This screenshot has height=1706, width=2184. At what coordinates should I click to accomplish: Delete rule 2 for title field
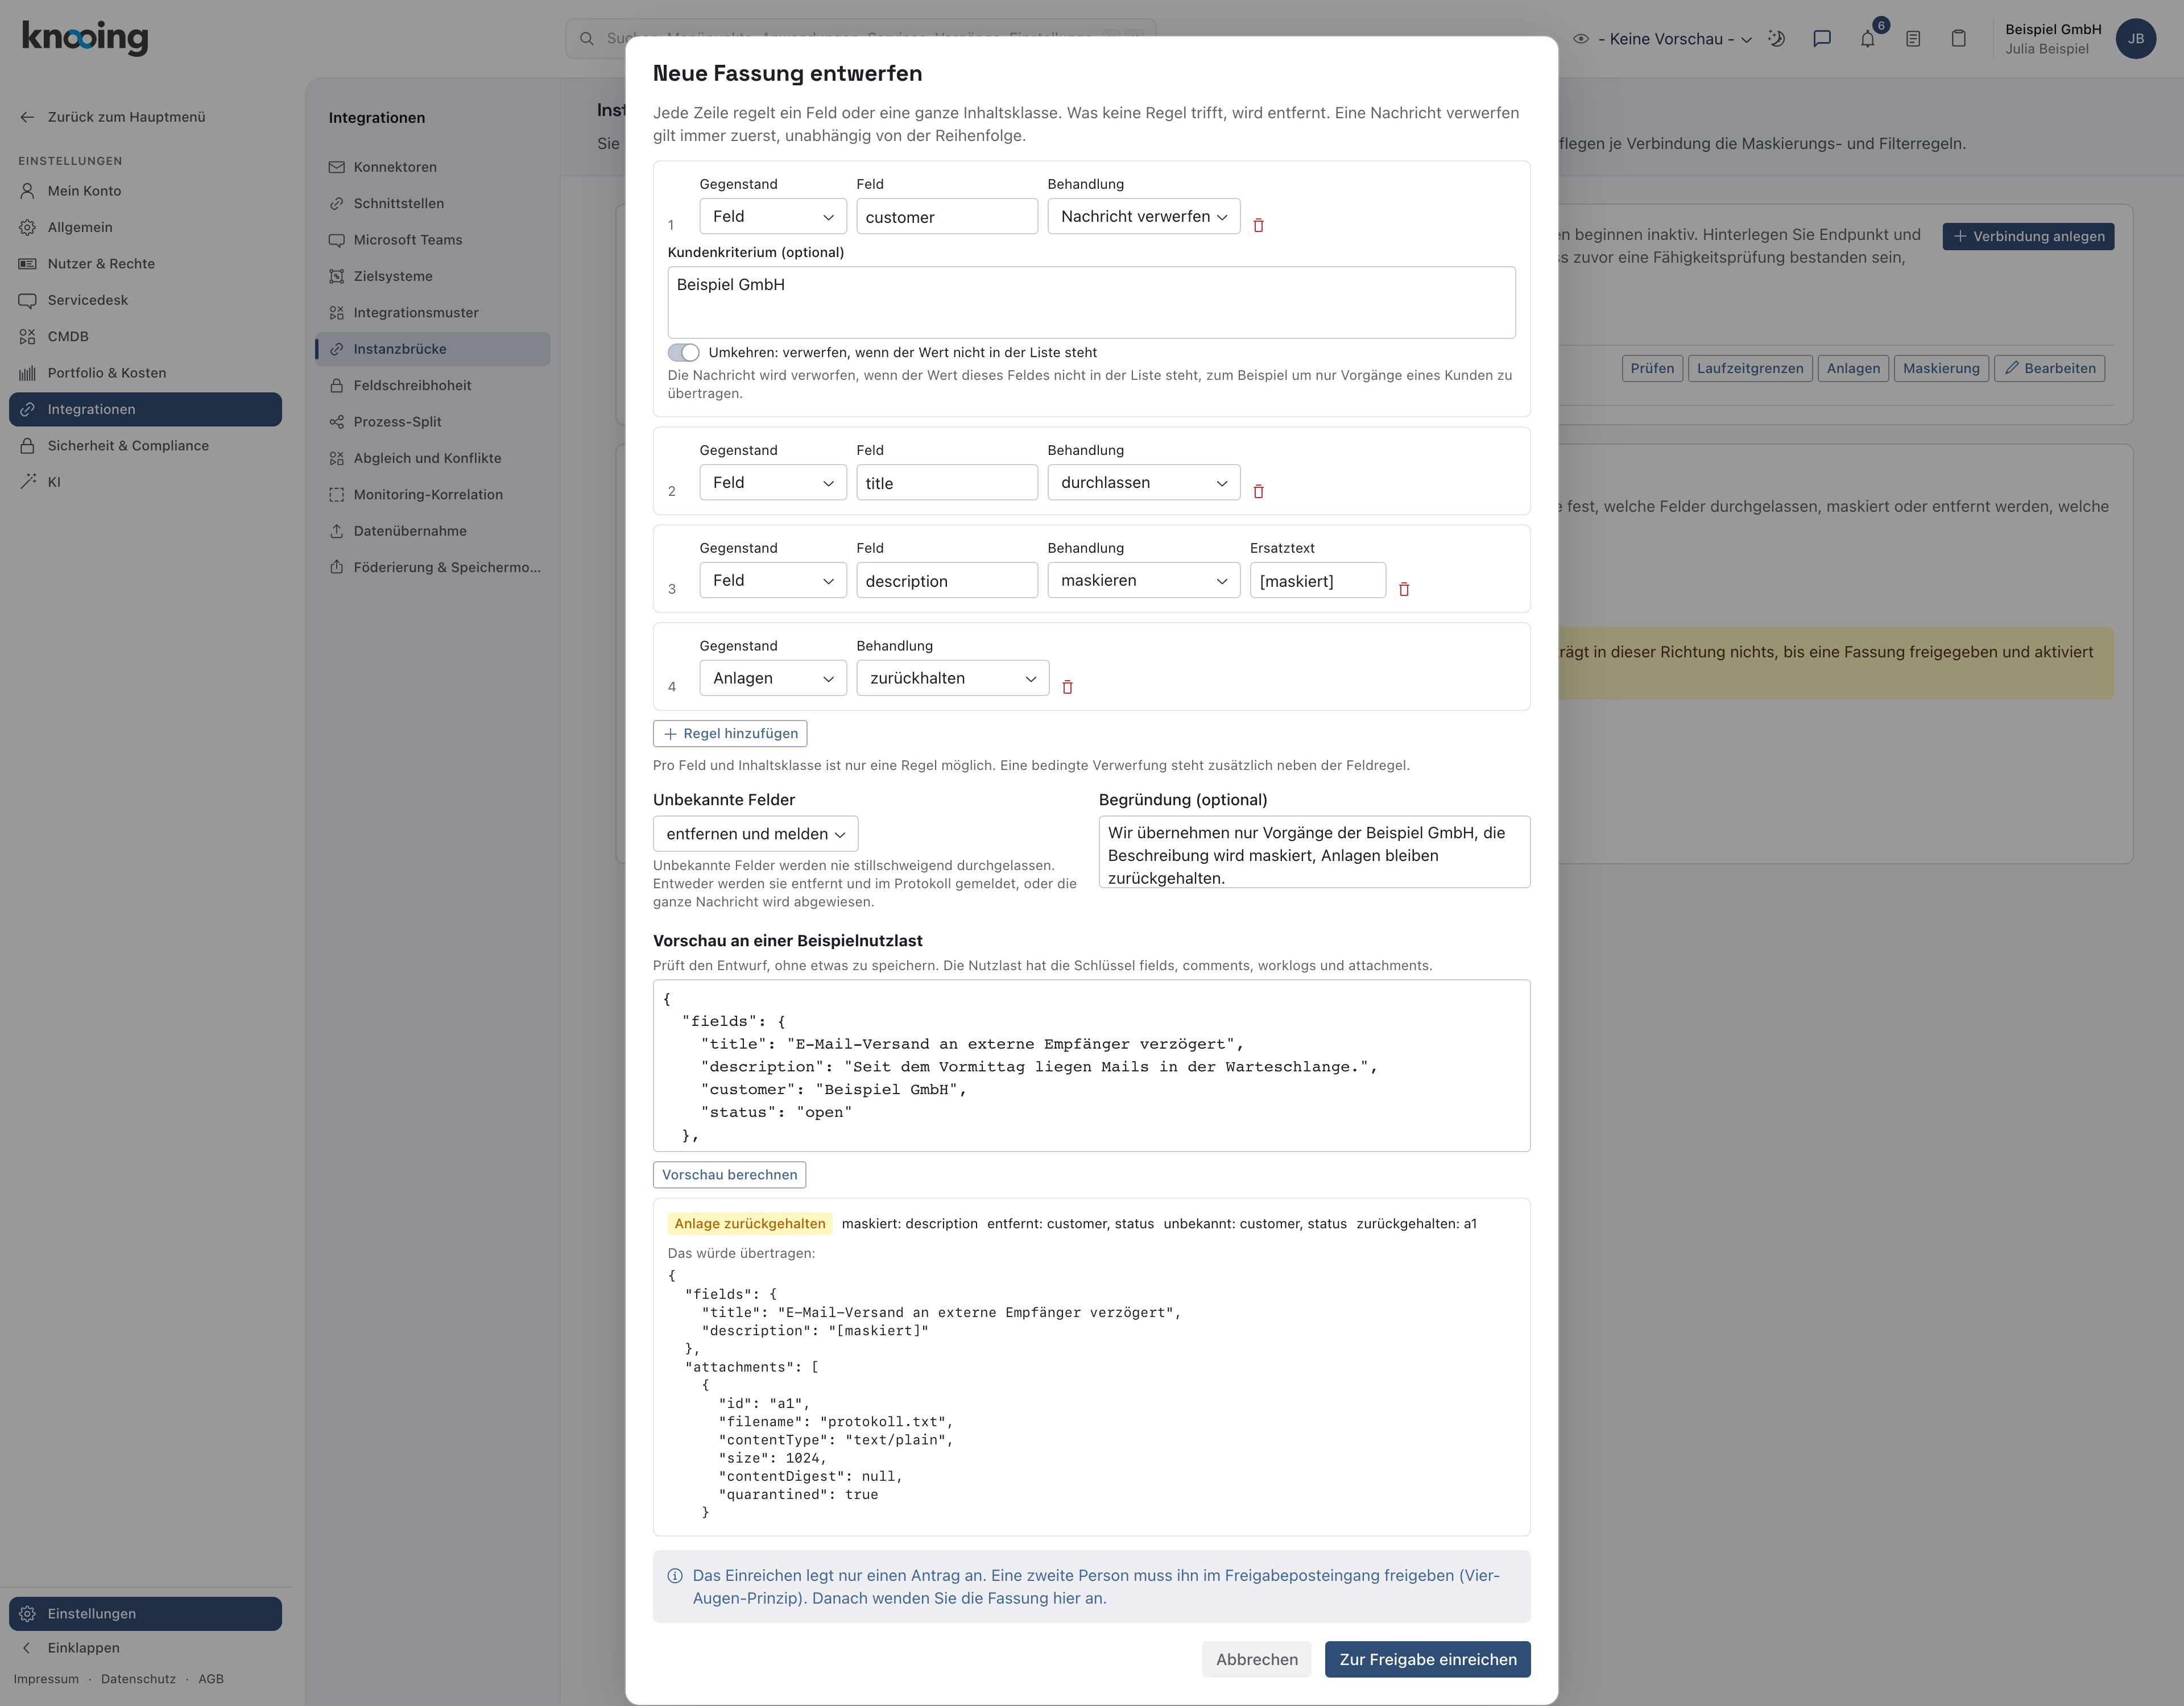(1258, 491)
